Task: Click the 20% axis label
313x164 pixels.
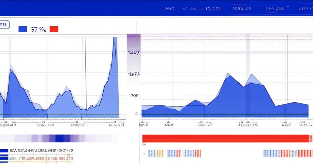Action: tap(135, 96)
